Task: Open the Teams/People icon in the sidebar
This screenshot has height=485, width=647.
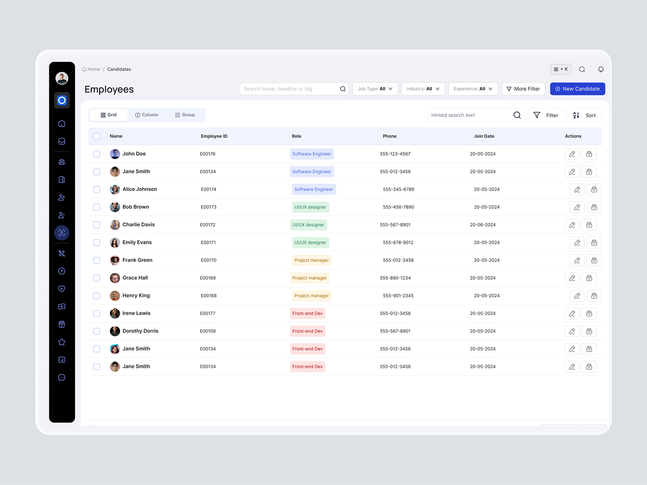Action: [x=62, y=162]
